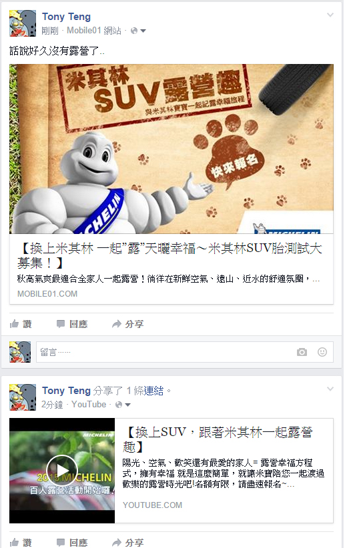Open the emoji smiley picker in comment box
This screenshot has width=345, height=548.
point(322,351)
